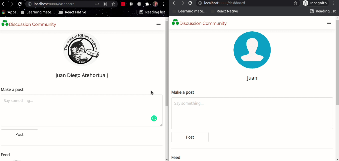Go forward in the Incognito window

pyautogui.click(x=182, y=3)
